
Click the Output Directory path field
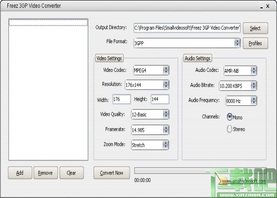tap(187, 28)
